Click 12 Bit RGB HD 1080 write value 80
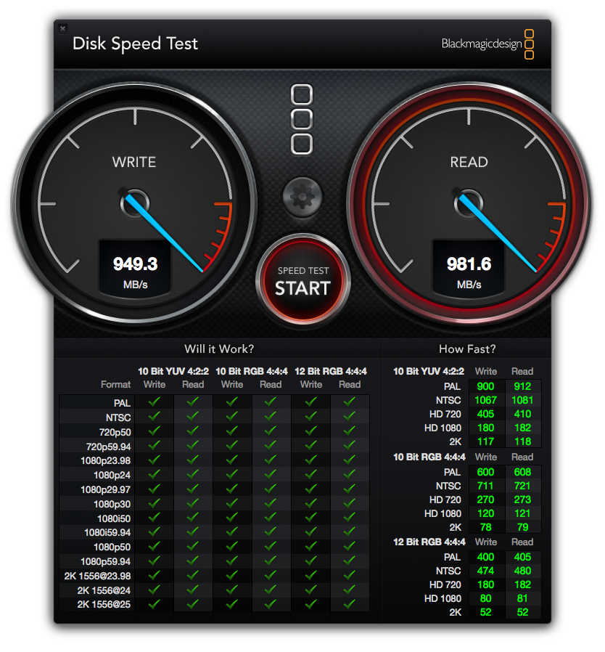Viewport: 605px width, 652px height. (485, 598)
